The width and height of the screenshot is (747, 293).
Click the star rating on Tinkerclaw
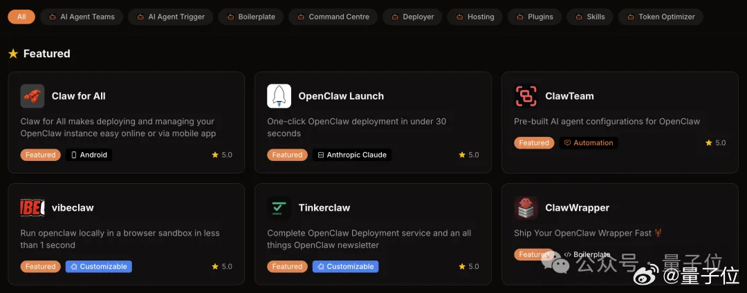(469, 266)
